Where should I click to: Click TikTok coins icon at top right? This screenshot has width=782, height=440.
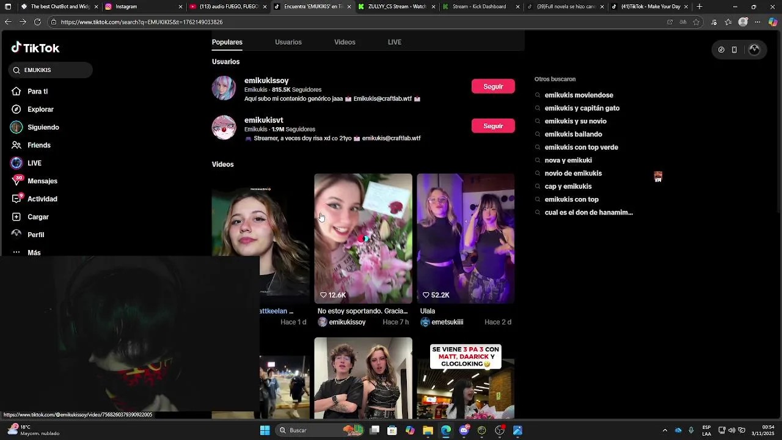[721, 50]
